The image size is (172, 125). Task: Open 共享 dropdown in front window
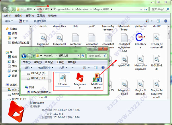(x=63, y=67)
